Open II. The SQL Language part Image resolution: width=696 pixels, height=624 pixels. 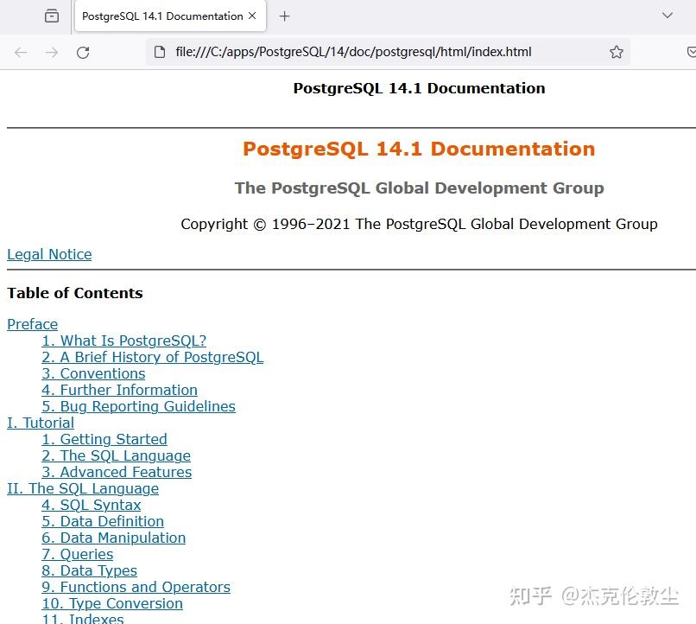tap(83, 488)
